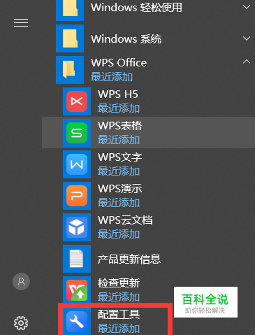Open the WPS表格 entry text
Image resolution: width=255 pixels, height=335 pixels.
(x=119, y=126)
